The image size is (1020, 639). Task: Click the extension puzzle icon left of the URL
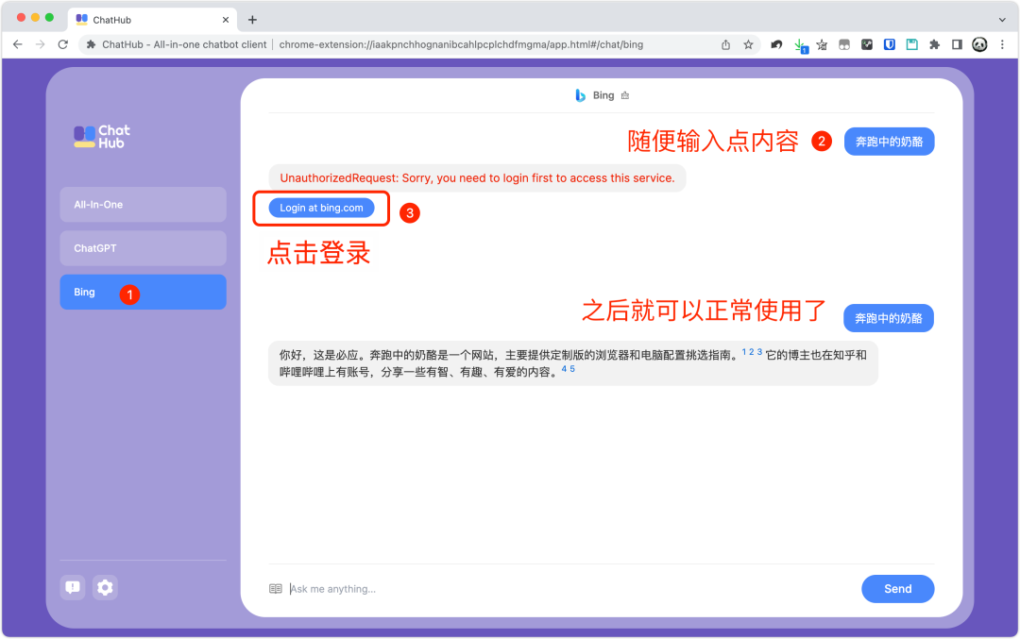coord(91,45)
